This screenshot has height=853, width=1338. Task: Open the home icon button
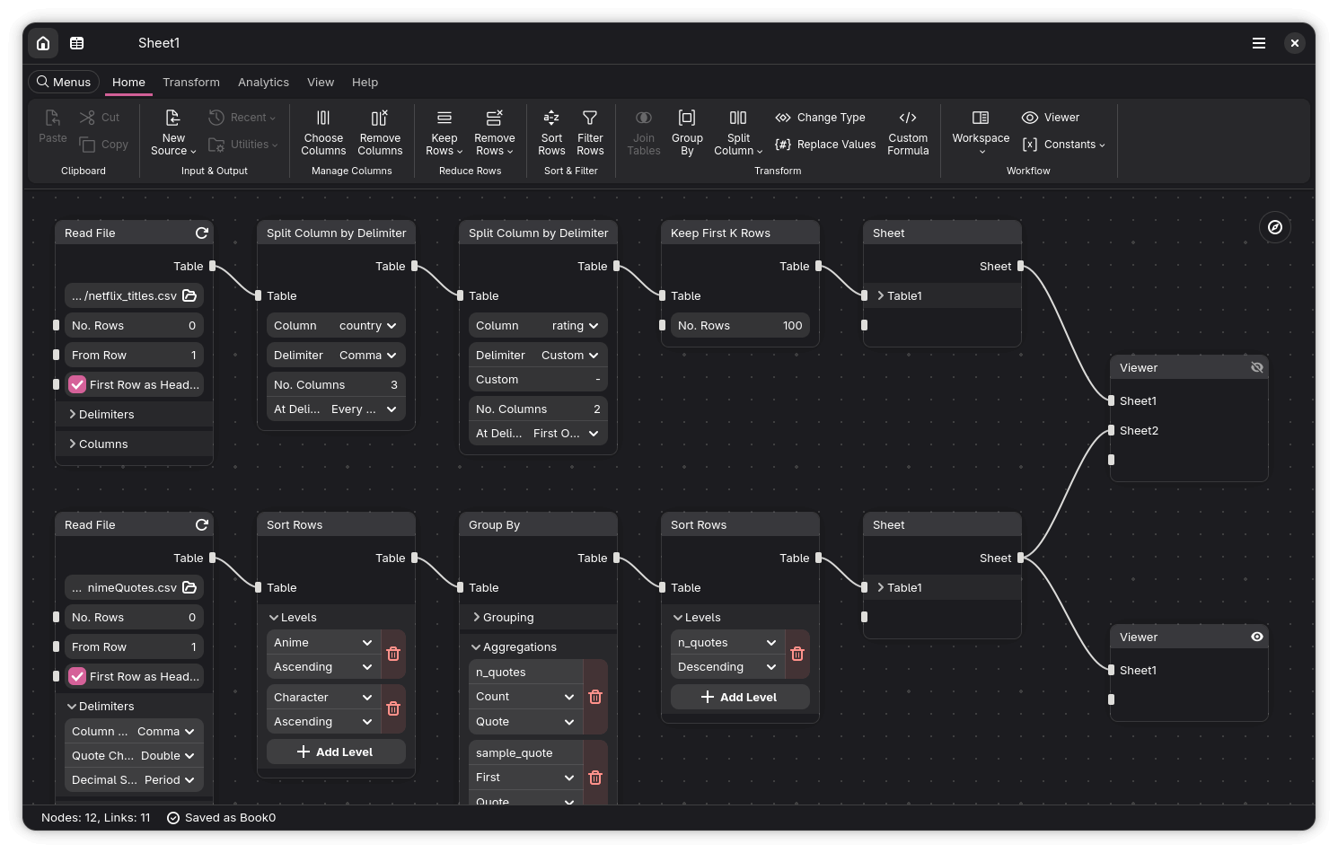[x=43, y=43]
